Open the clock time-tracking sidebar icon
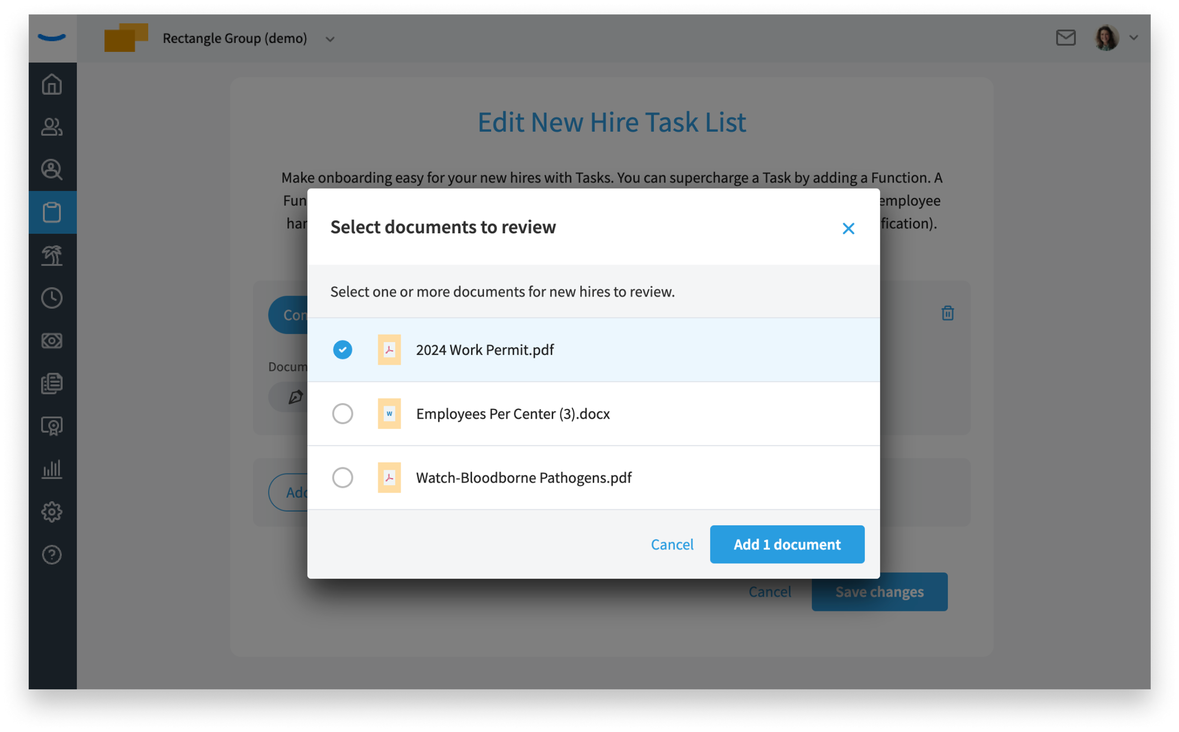 coord(52,298)
